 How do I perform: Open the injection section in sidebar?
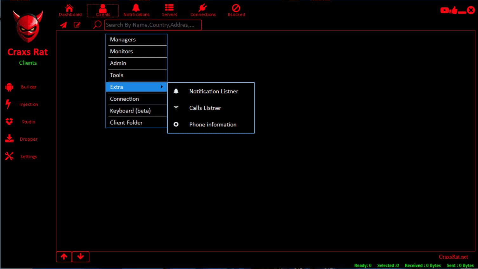coord(22,104)
